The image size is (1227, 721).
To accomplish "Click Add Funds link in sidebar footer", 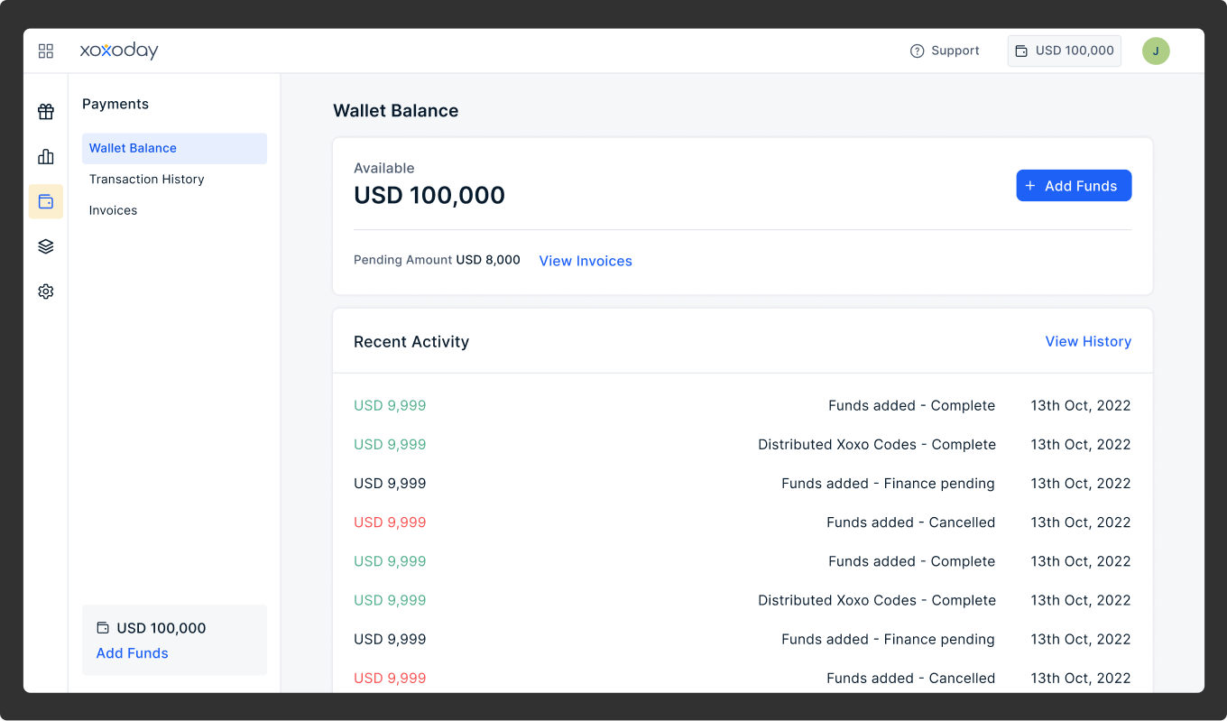I will coord(133,653).
